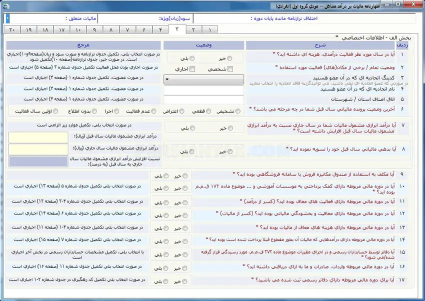This screenshot has height=301, width=425.
Task: Select خیر for row ۱۳ exempt expenses
Action: (185, 228)
